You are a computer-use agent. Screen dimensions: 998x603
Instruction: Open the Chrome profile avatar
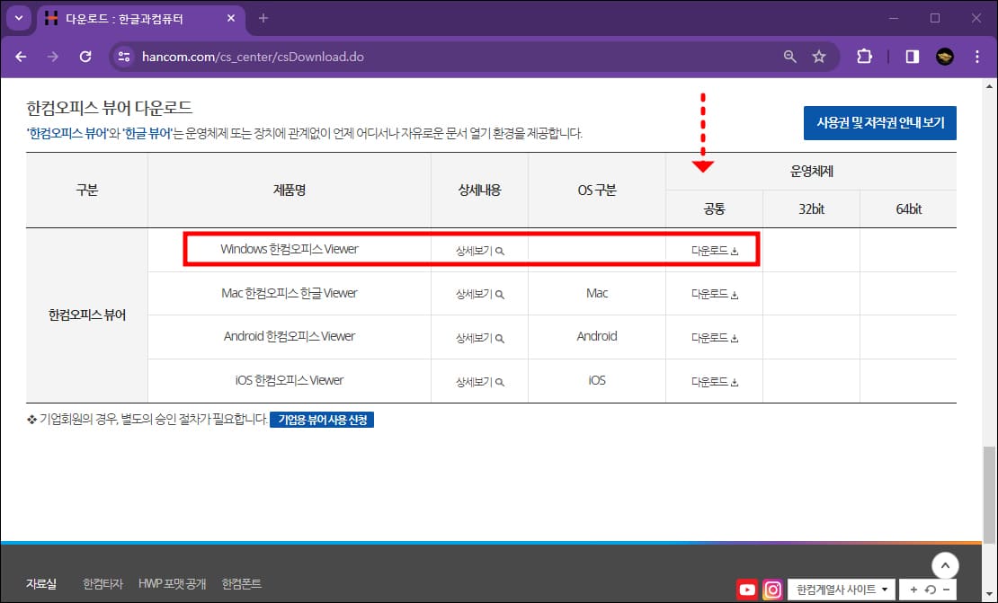(x=947, y=56)
